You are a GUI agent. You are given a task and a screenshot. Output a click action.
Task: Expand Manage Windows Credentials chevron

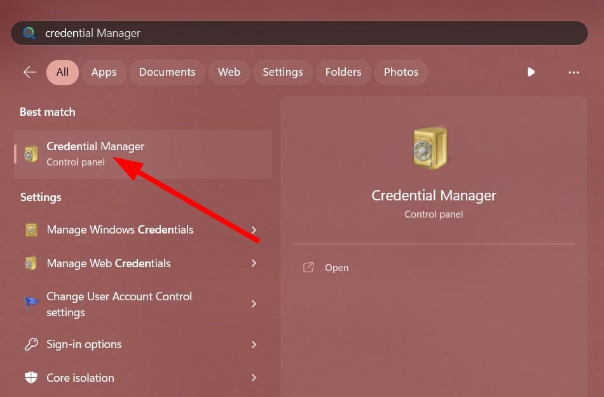pos(254,230)
